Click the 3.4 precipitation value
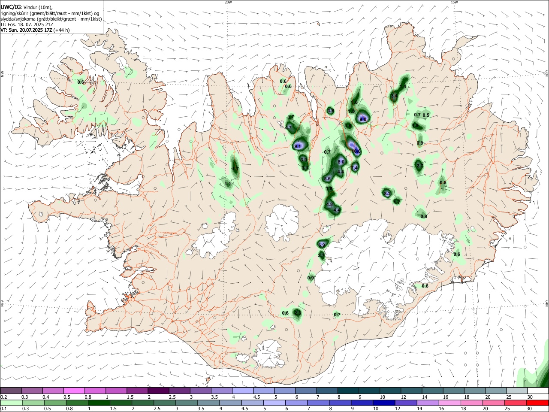 394,96
